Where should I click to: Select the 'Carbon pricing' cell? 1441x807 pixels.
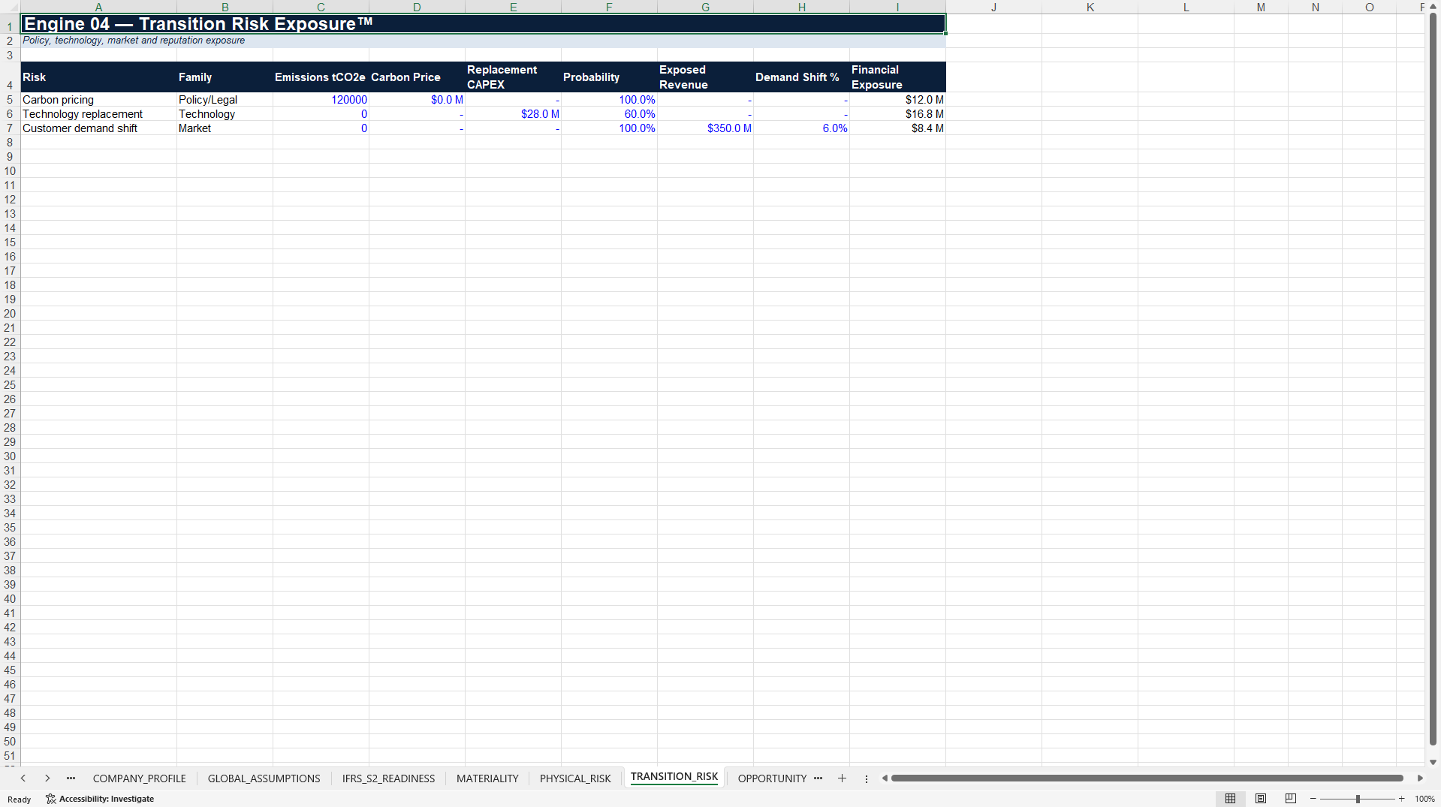click(98, 100)
